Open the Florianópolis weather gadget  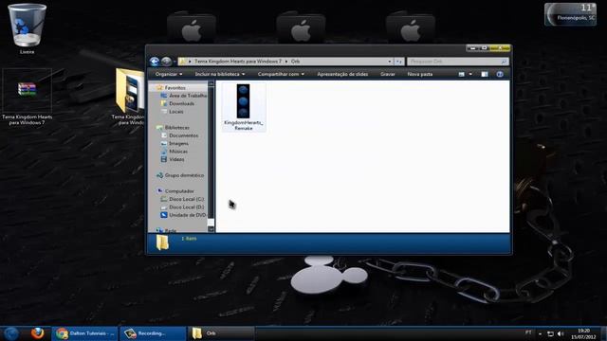click(570, 14)
